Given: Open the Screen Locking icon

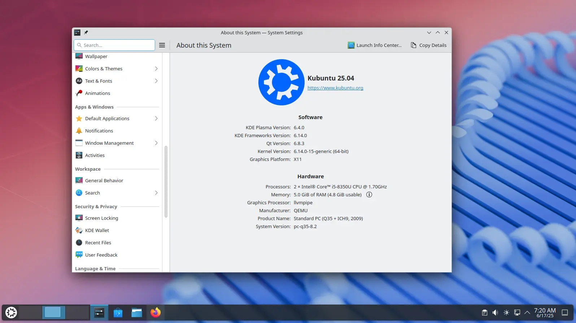Looking at the screenshot, I should [79, 218].
